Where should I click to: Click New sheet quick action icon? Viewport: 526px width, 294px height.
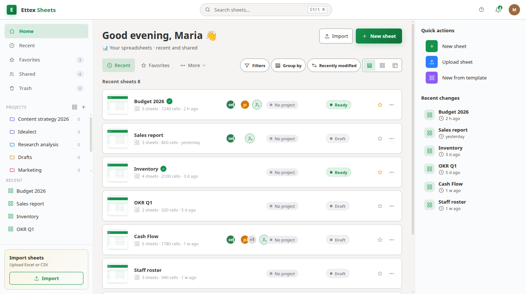(x=432, y=46)
